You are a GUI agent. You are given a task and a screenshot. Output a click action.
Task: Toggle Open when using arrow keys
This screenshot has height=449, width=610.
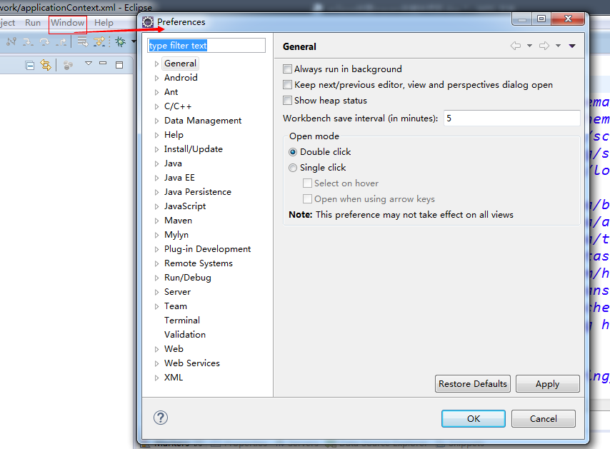point(307,199)
